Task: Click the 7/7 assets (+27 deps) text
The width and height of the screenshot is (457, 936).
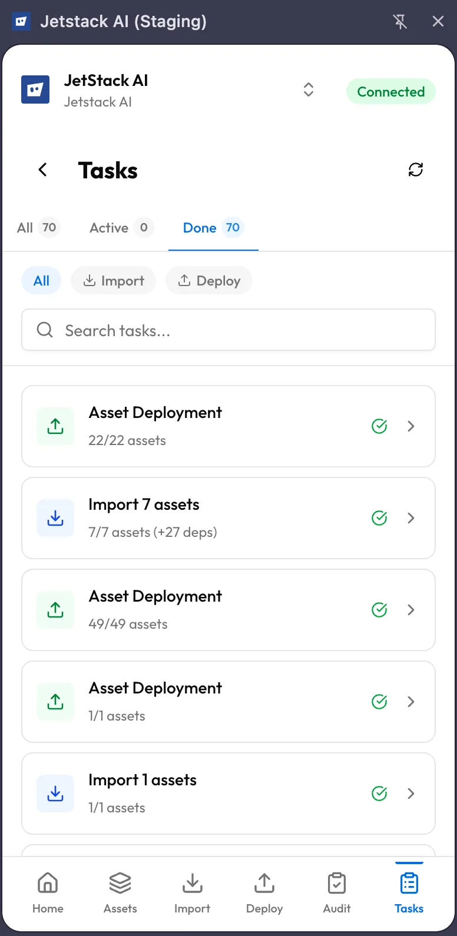Action: (x=153, y=532)
